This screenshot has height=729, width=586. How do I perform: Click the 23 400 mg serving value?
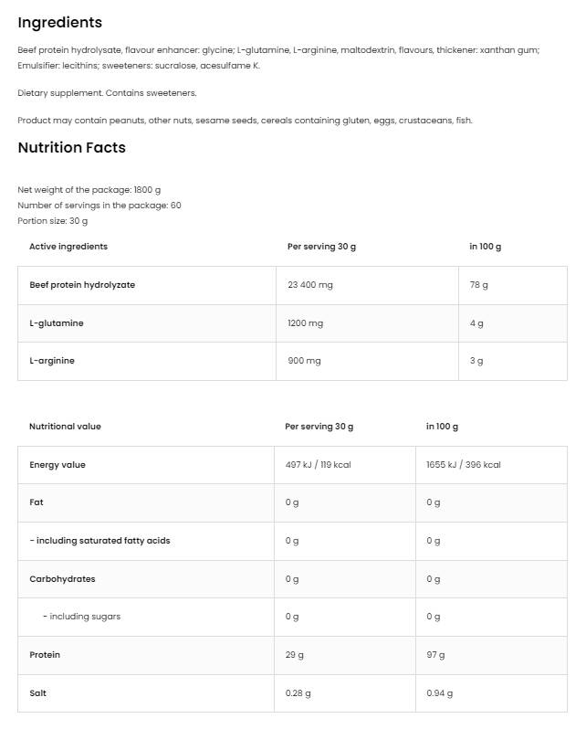click(310, 285)
